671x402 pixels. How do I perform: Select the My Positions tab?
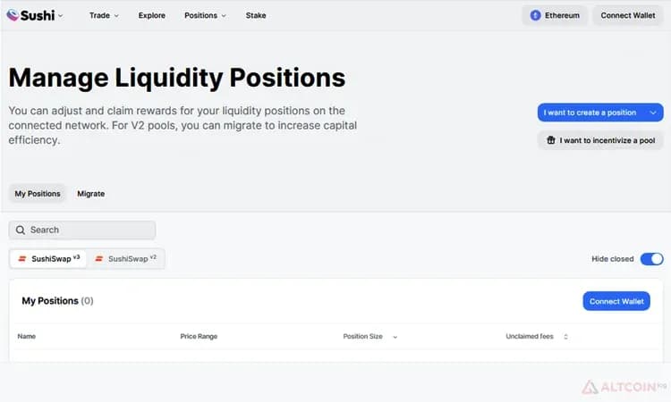(x=38, y=194)
